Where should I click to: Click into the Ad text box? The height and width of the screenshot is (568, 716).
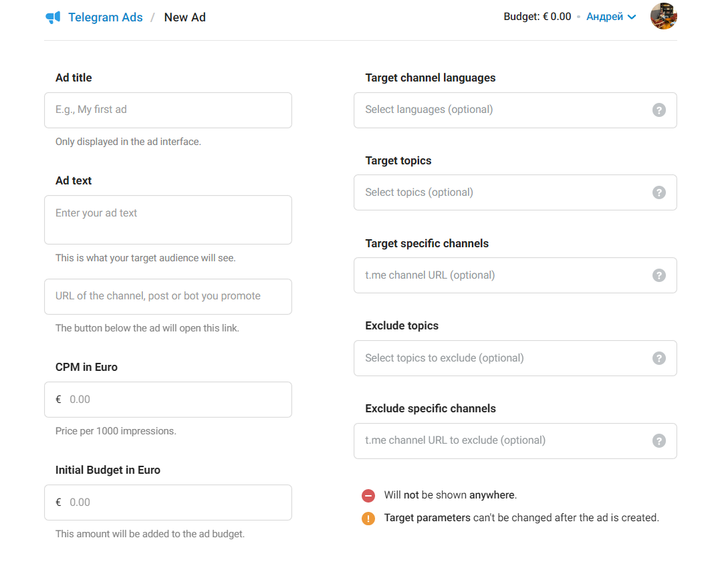[168, 220]
